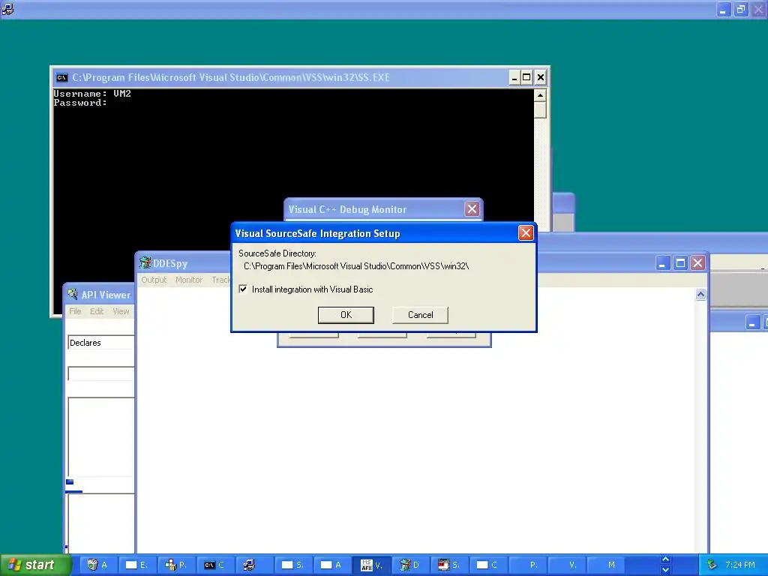
Task: Close the Visual SourceSafe Integration Setup dialog
Action: 526,233
